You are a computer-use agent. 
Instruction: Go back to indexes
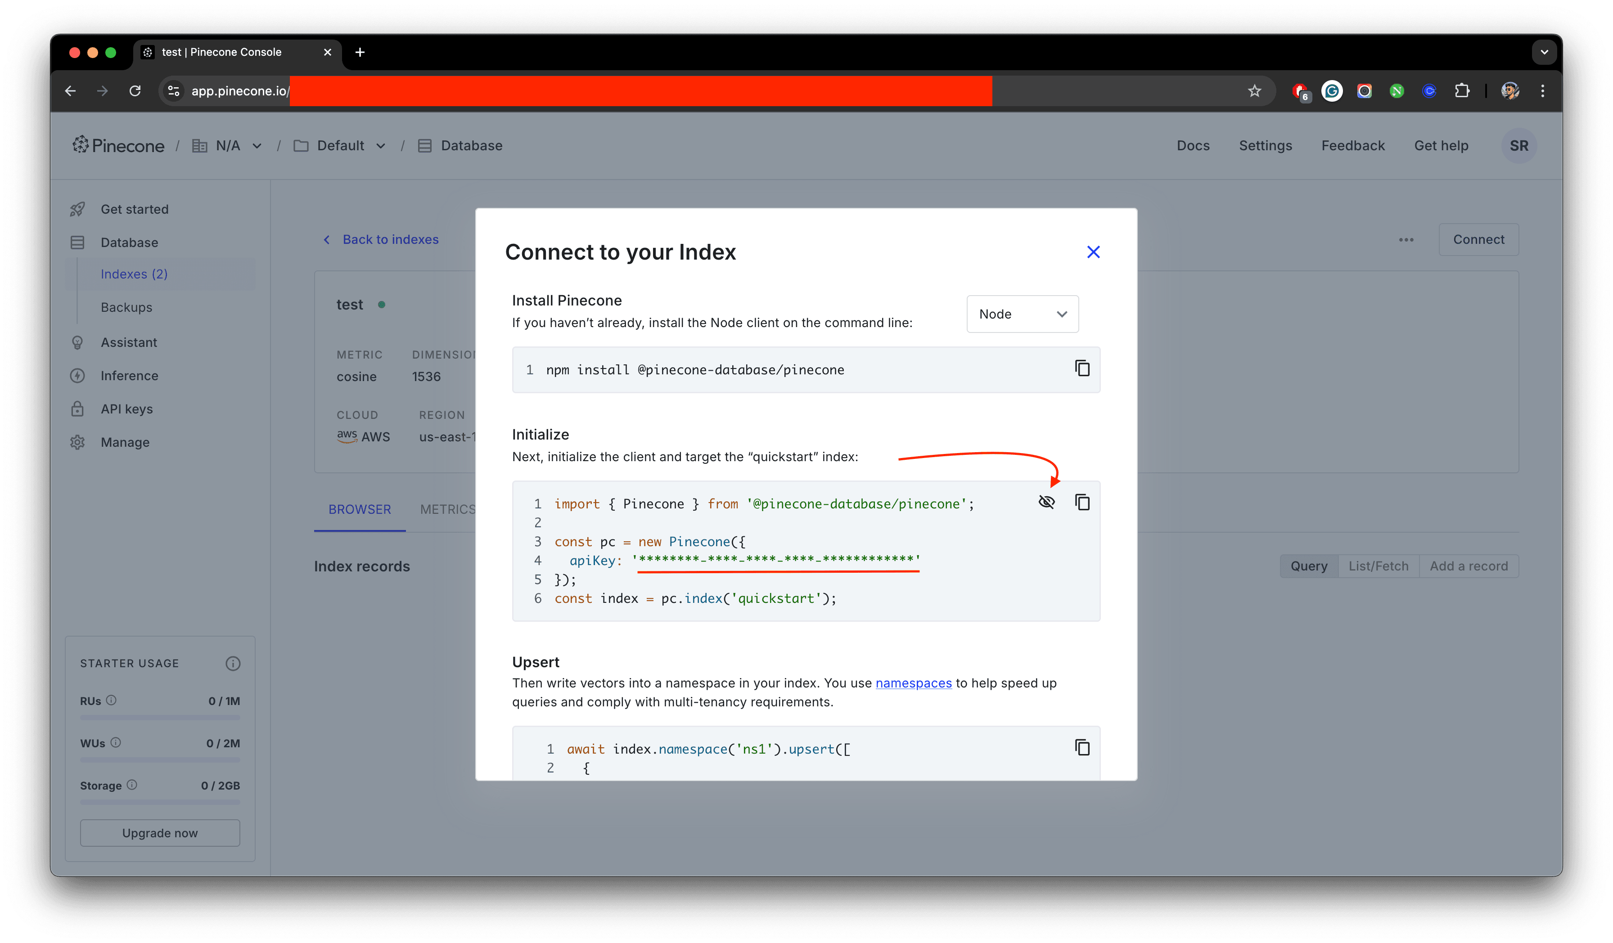[x=381, y=239]
